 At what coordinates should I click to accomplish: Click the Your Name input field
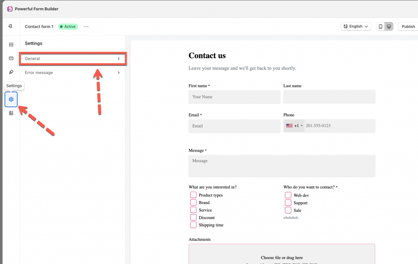pos(234,97)
